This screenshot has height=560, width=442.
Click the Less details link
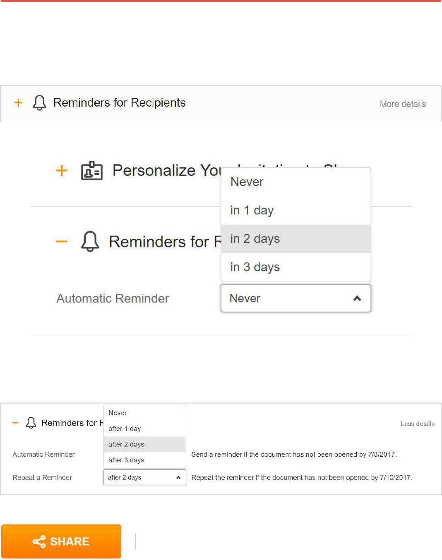point(417,424)
